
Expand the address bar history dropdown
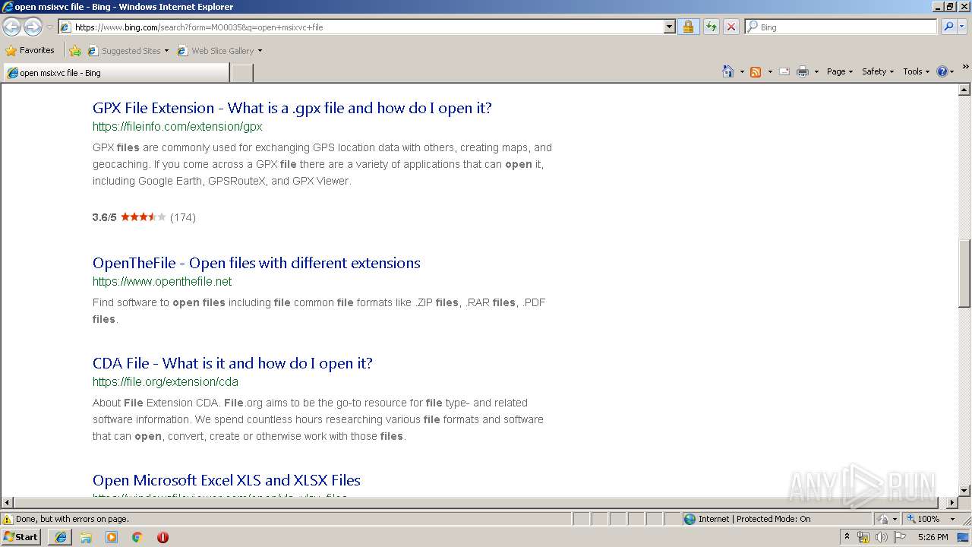[669, 27]
